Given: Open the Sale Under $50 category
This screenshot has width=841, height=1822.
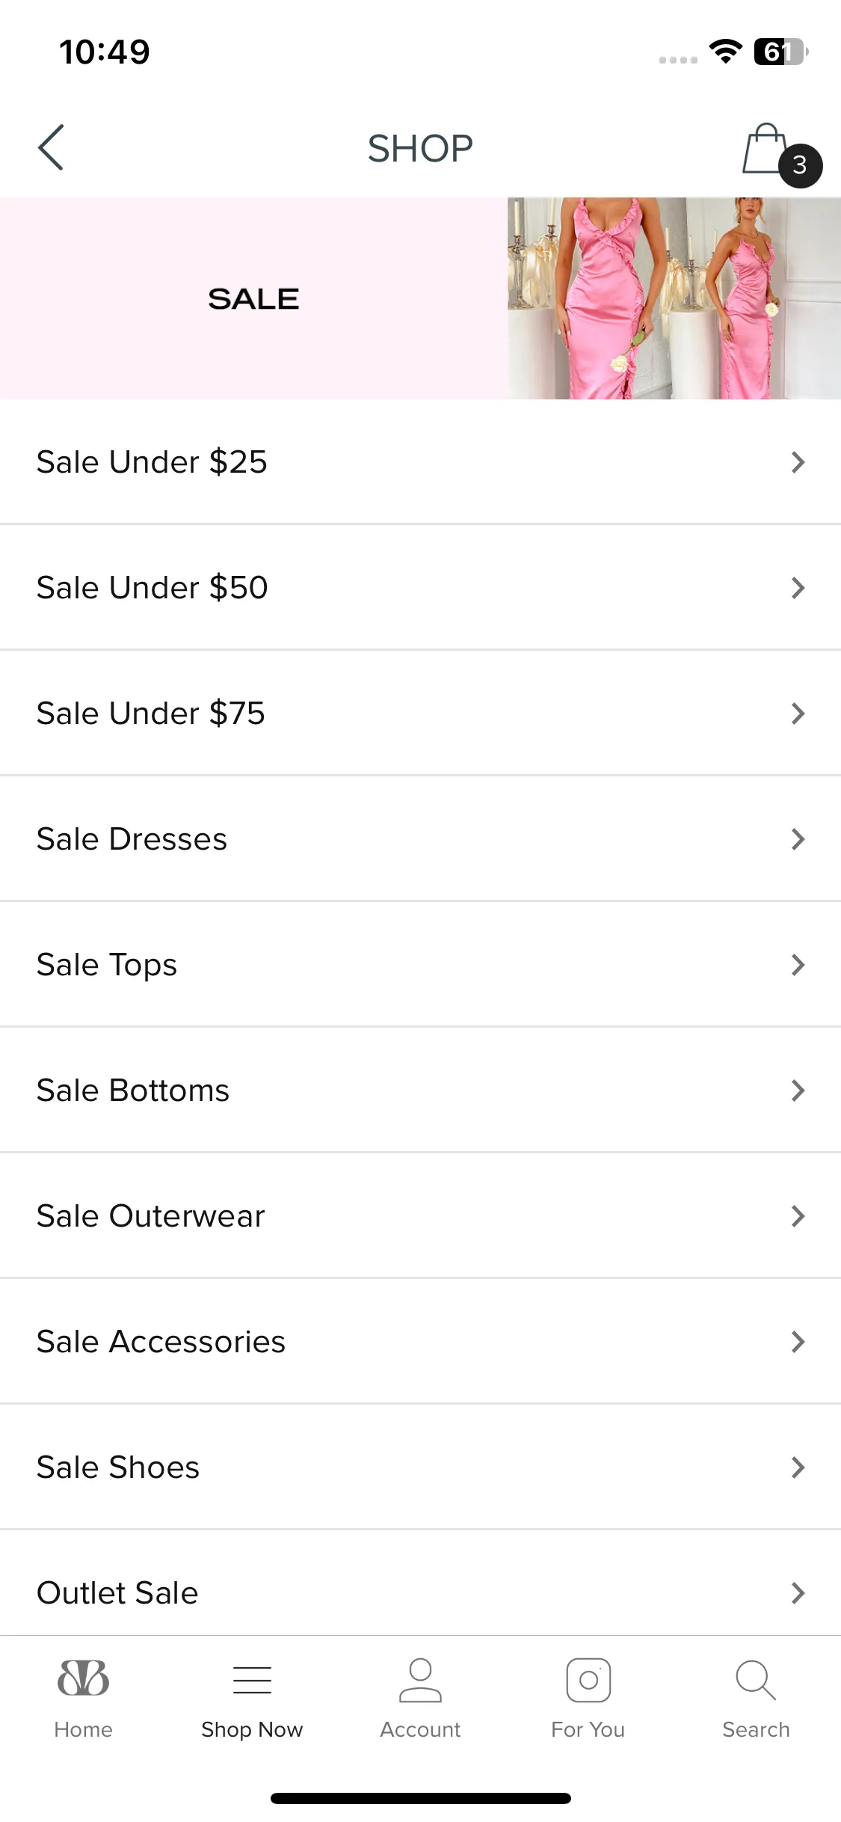Looking at the screenshot, I should [420, 588].
